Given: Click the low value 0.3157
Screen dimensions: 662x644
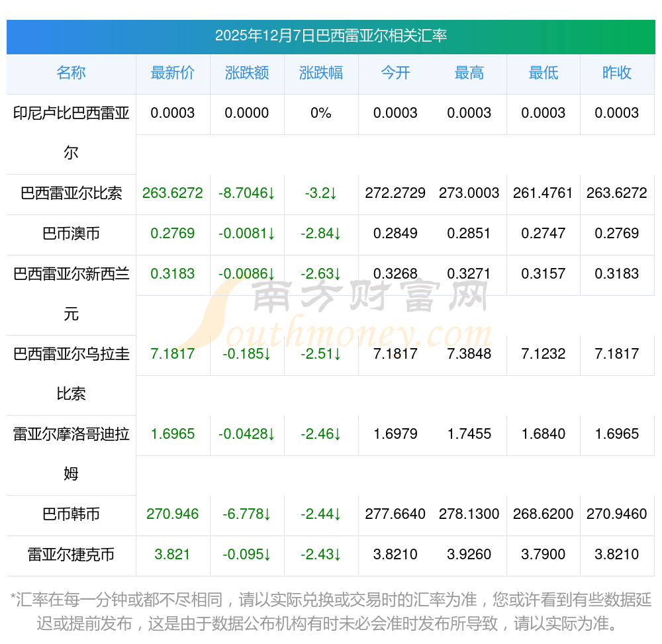Looking at the screenshot, I should point(544,274).
